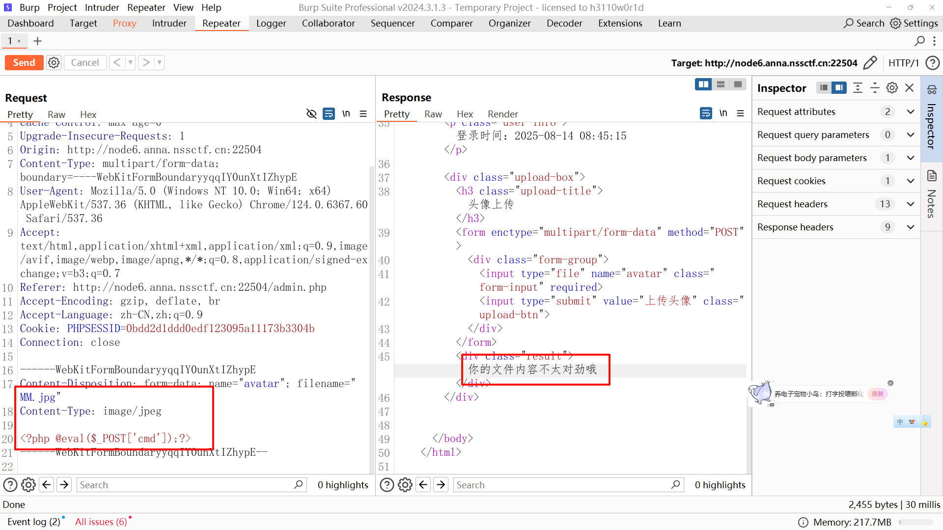Expand all Inspector sections icon
This screenshot has height=530, width=943.
[858, 88]
